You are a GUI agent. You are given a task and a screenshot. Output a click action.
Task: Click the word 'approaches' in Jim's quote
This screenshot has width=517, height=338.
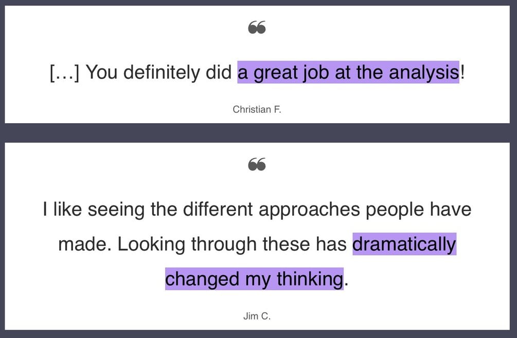309,210
